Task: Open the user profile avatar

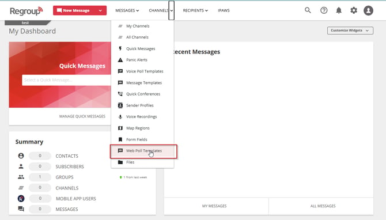Action: click(x=368, y=10)
